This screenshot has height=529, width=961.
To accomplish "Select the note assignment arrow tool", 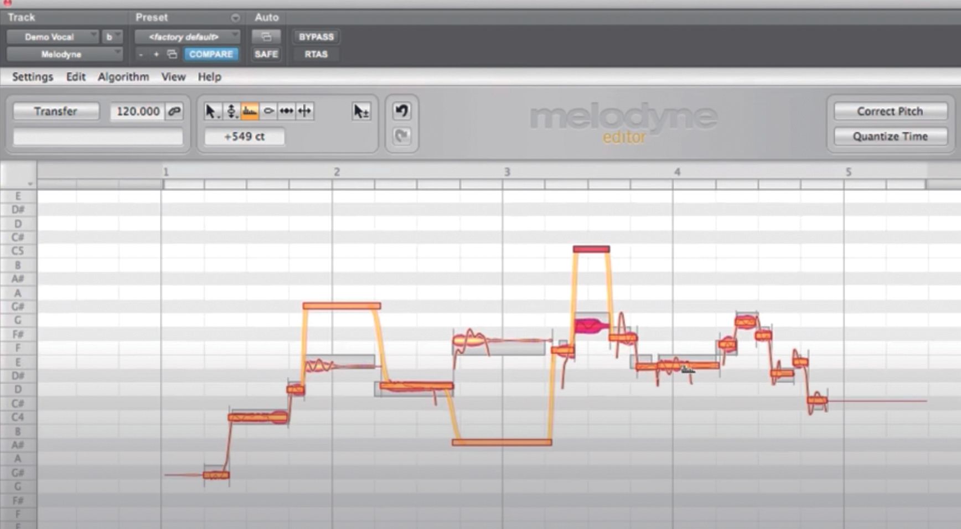I will (361, 111).
